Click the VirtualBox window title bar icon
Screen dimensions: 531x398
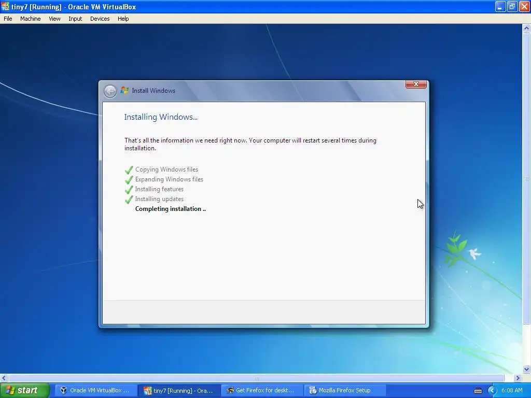(5, 6)
